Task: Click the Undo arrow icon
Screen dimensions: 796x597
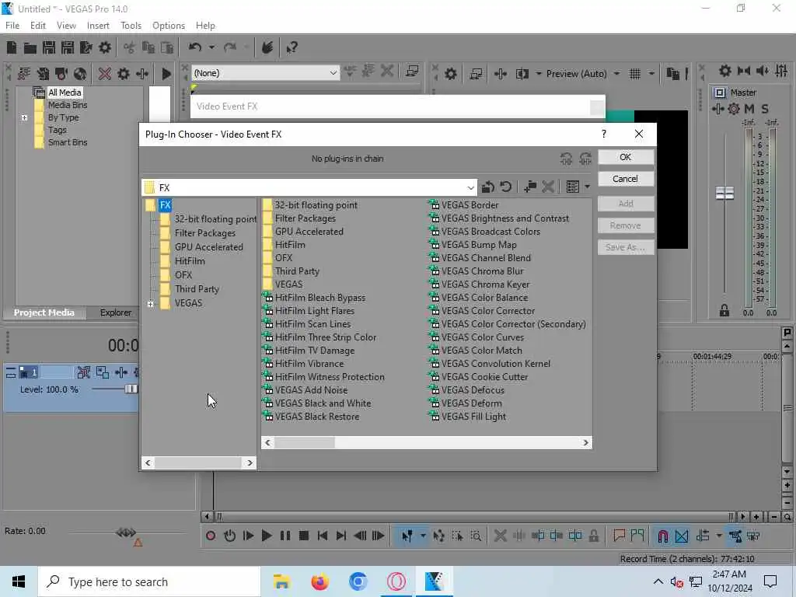Action: (195, 47)
